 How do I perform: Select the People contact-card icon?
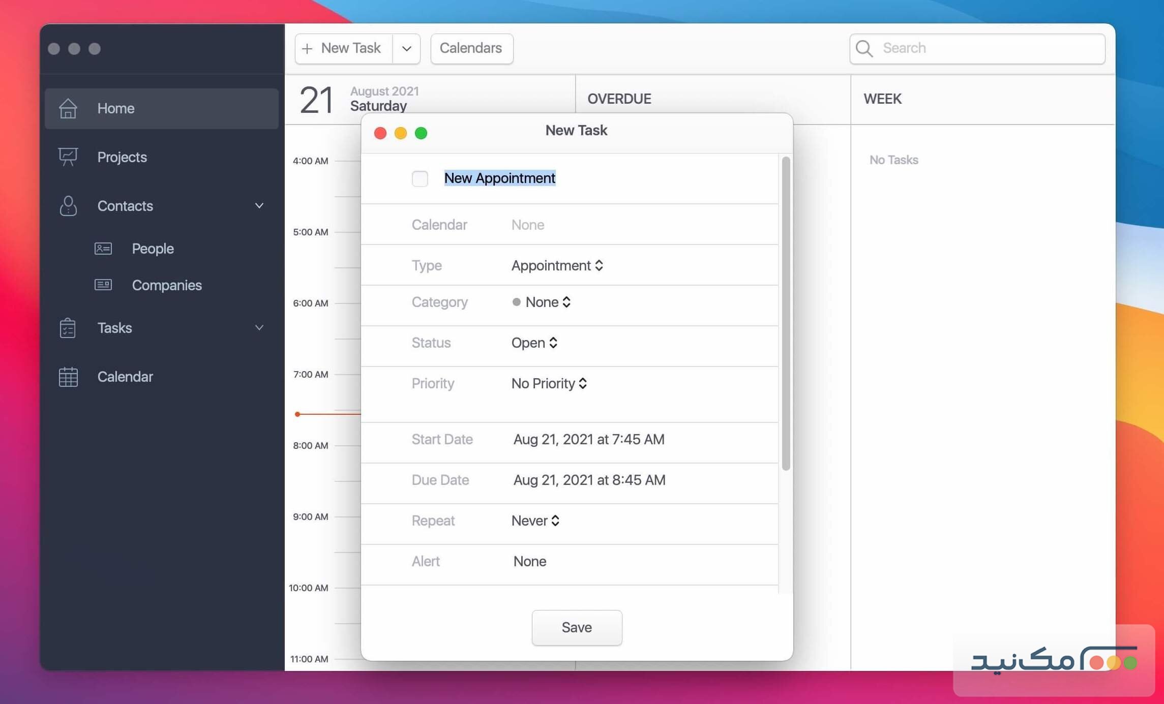[102, 249]
